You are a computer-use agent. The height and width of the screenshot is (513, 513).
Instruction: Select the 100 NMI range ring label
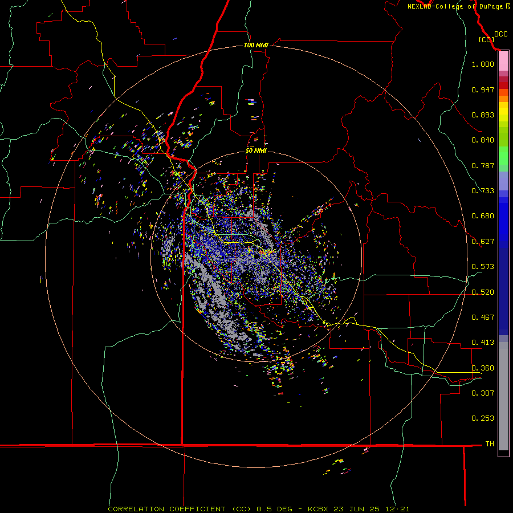(x=256, y=45)
